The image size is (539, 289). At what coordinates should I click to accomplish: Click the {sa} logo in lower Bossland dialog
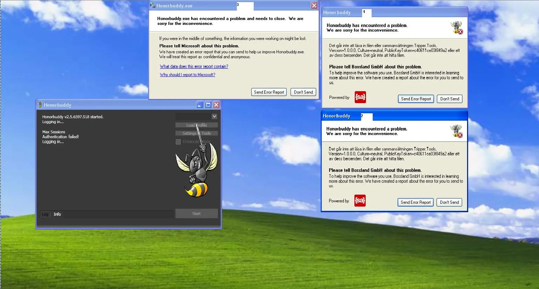coord(360,201)
